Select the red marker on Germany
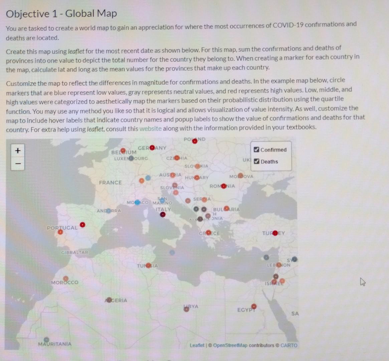This screenshot has width=389, height=361. pyautogui.click(x=152, y=147)
